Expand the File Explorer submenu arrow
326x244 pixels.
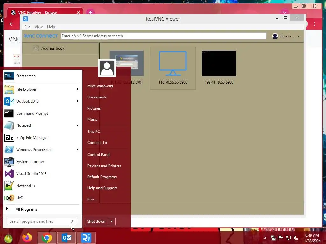78,89
